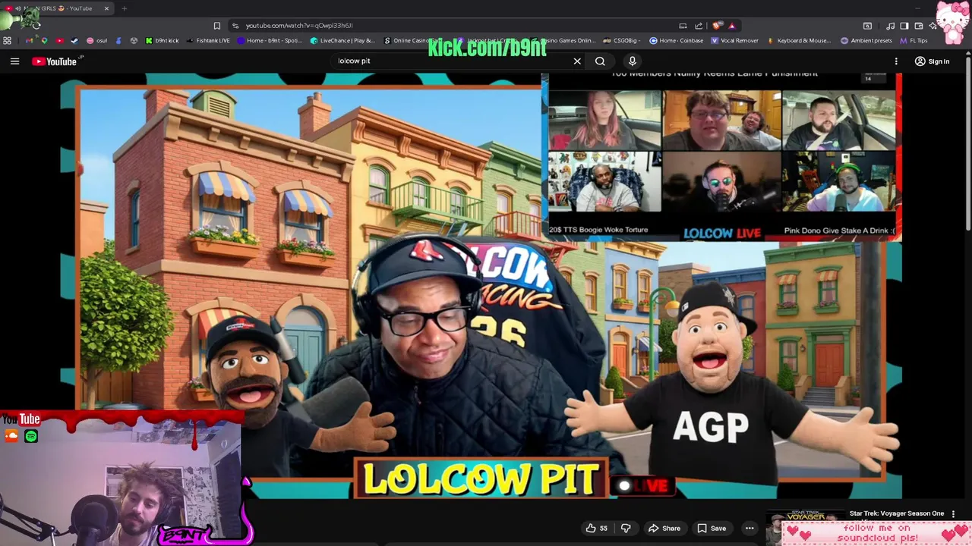The width and height of the screenshot is (972, 546).
Task: Start voice search with the microphone
Action: pyautogui.click(x=632, y=61)
